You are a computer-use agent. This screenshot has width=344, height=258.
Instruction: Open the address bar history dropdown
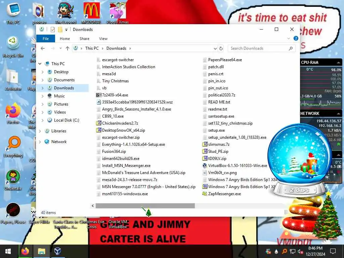[x=215, y=48]
